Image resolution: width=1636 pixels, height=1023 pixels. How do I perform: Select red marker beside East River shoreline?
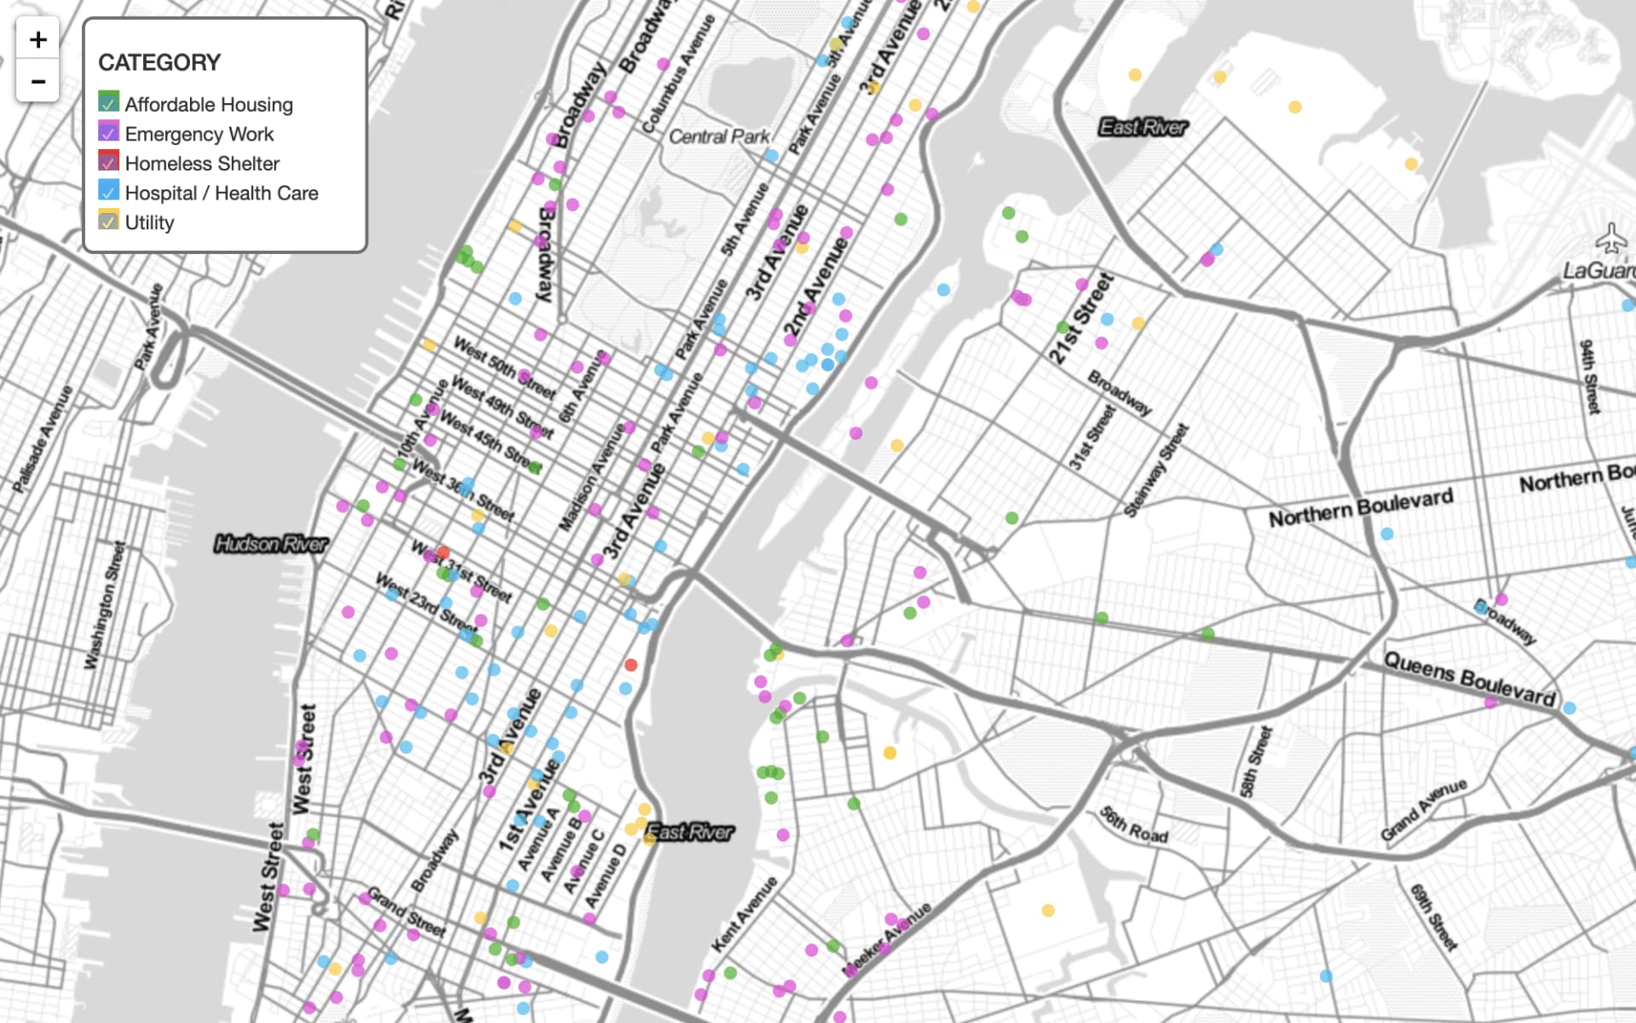point(631,665)
